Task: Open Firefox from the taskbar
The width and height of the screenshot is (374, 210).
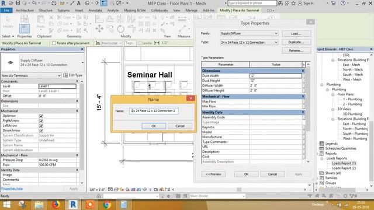Action: tap(56, 205)
